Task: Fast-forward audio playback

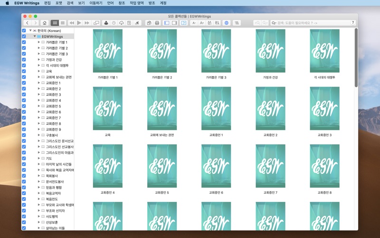Action: tap(87, 23)
